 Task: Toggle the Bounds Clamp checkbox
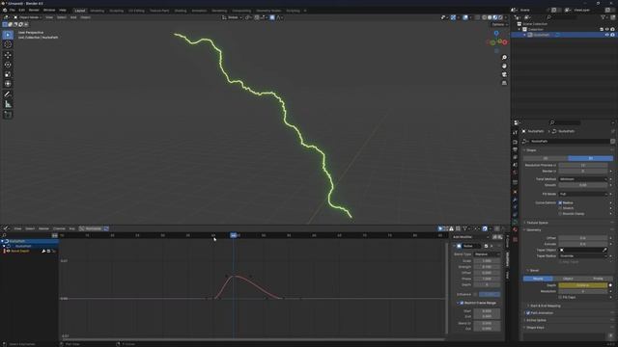(x=560, y=214)
